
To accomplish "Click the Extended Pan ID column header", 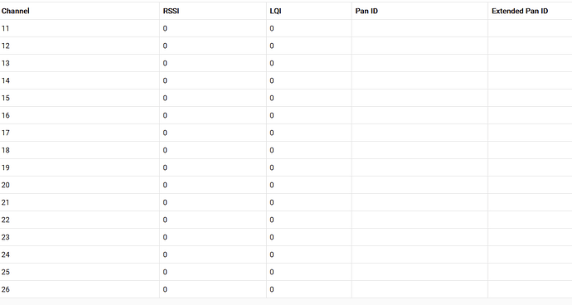I will tap(520, 11).
